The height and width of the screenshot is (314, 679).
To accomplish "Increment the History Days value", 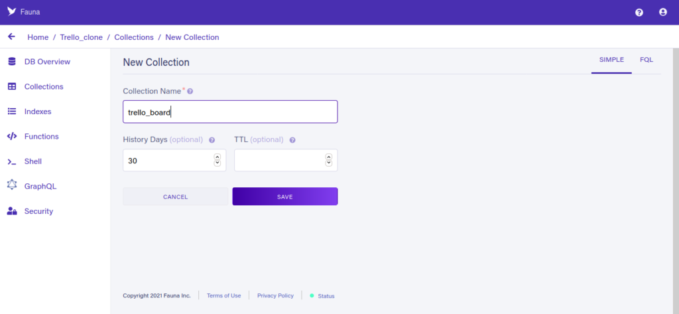I will [217, 157].
